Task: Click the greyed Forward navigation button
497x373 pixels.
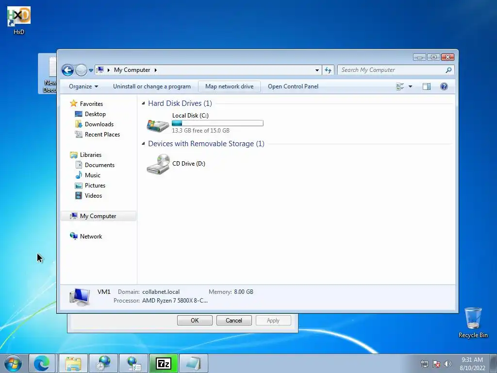Action: click(x=81, y=70)
